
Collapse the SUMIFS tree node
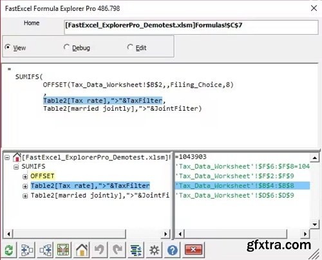pos(16,167)
